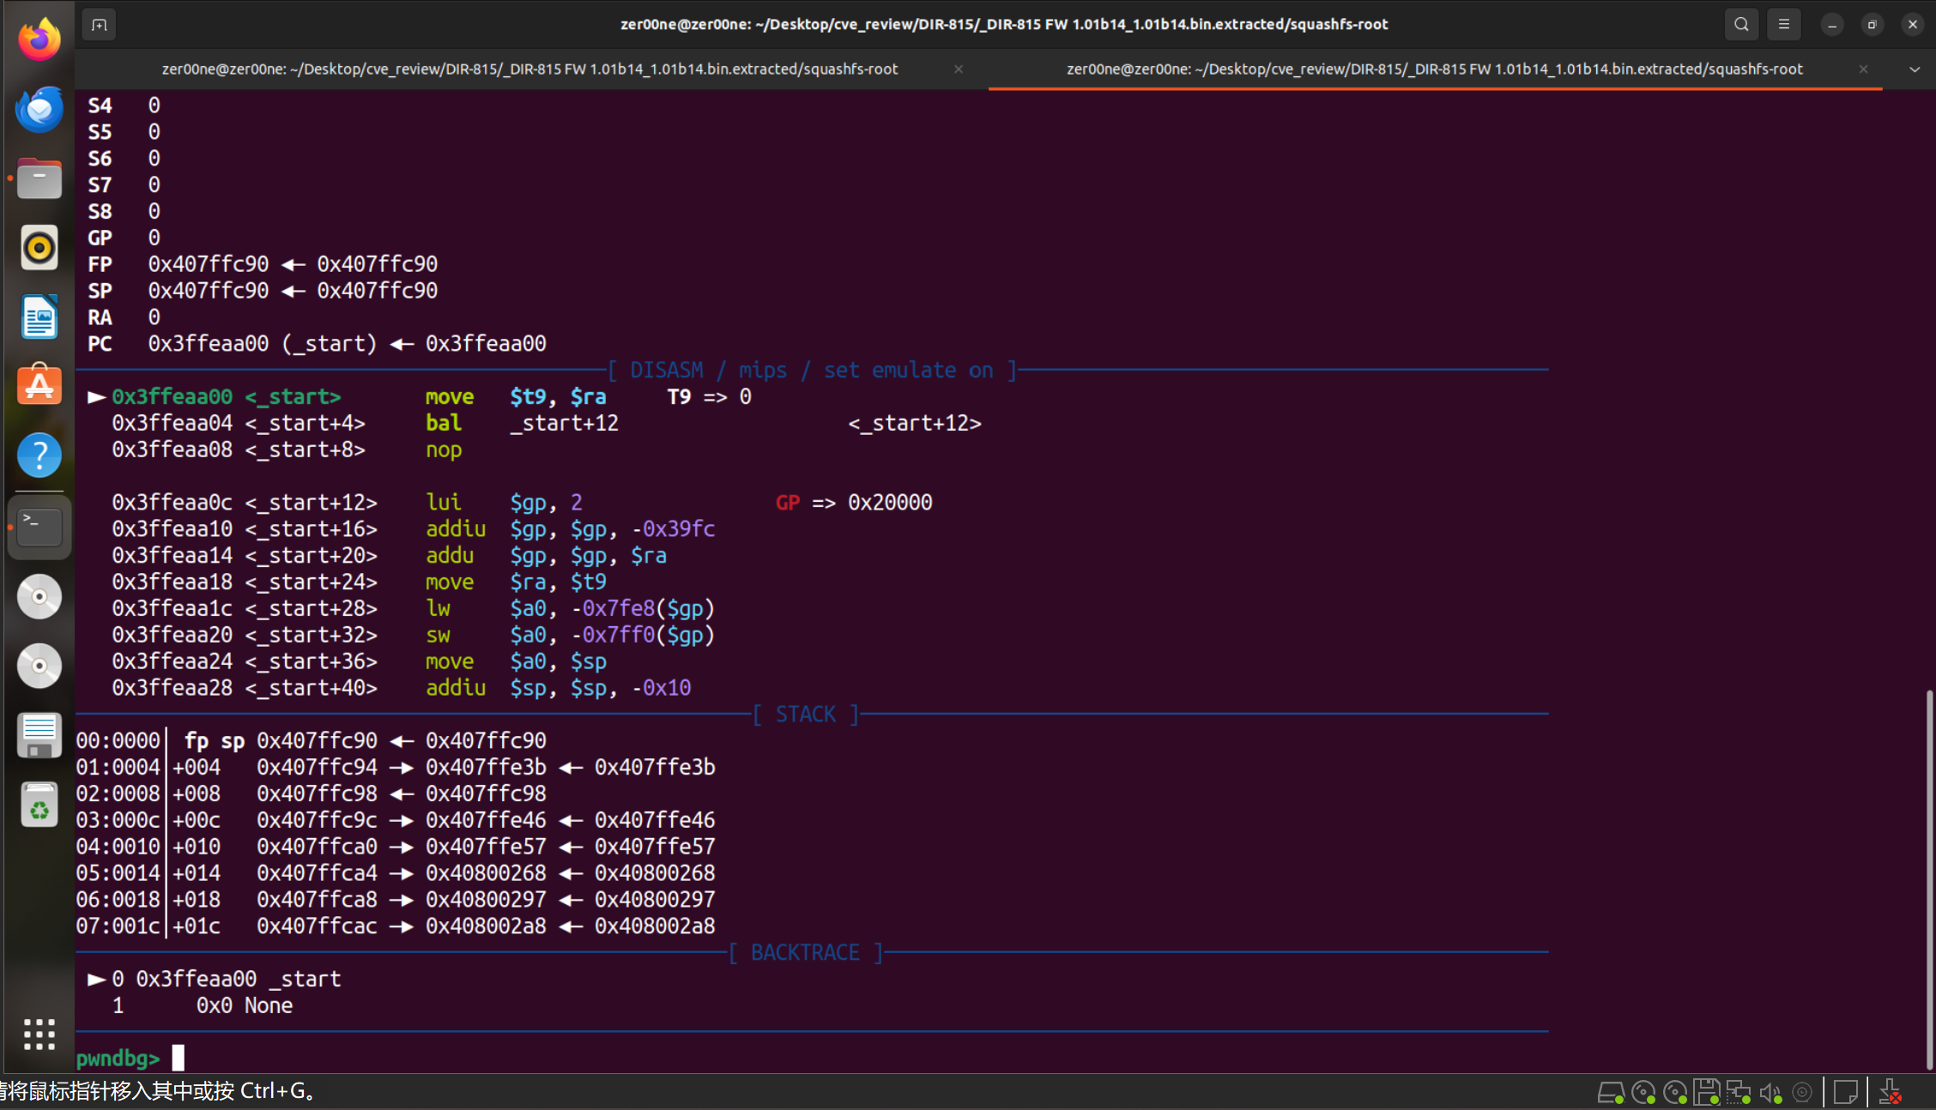Open the floppy save-drive icon in dock

pos(39,736)
